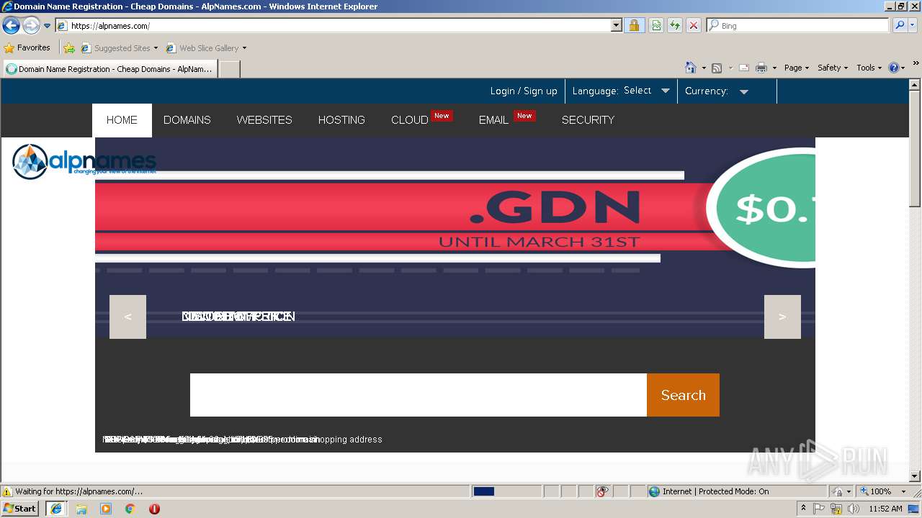Click the Refresh page icon

(675, 25)
